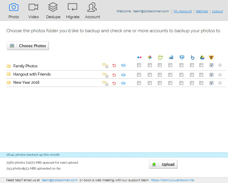228x183 pixels.
Task: Check the Google Drive box for New Year 2018
Action: pos(201,83)
